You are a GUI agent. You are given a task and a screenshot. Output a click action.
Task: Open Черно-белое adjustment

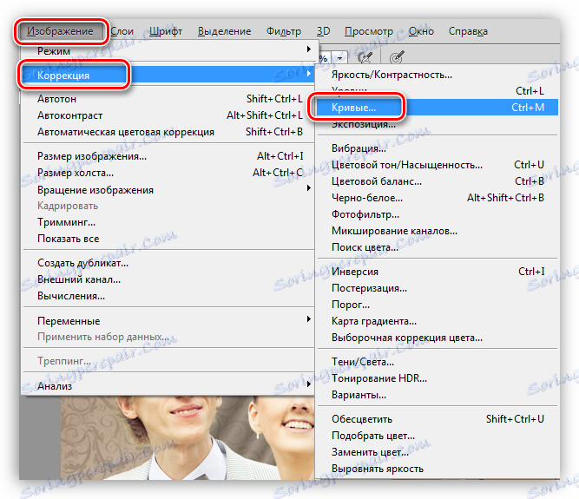438,198
